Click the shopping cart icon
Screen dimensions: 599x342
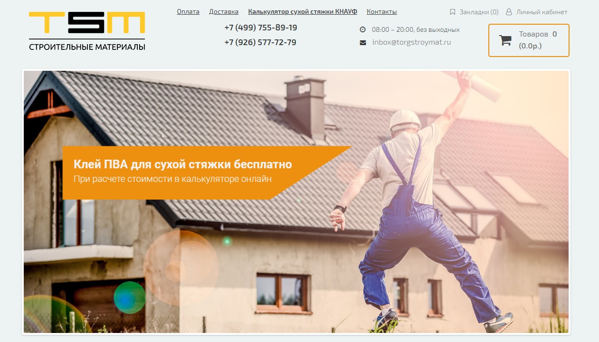coord(505,40)
